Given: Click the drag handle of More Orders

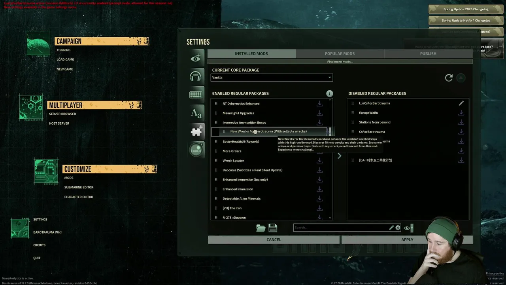Looking at the screenshot, I should coord(216,151).
